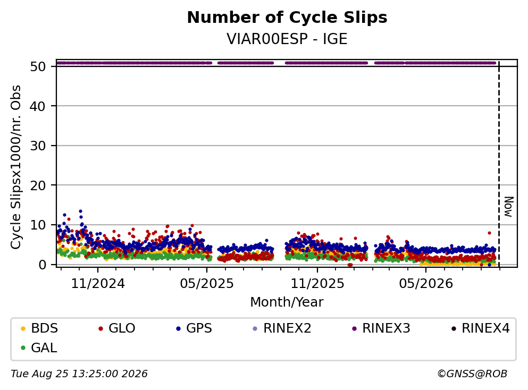The height and width of the screenshot is (390, 528).
Task: Click the GAL green legend marker
Action: [23, 348]
